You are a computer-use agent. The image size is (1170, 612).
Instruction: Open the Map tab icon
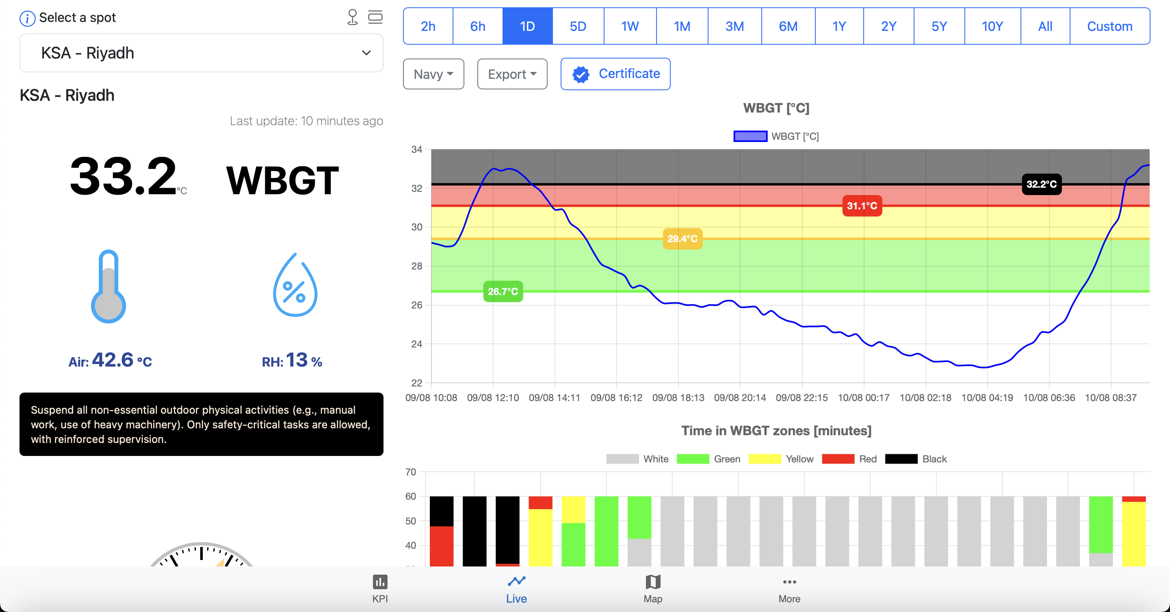point(653,582)
